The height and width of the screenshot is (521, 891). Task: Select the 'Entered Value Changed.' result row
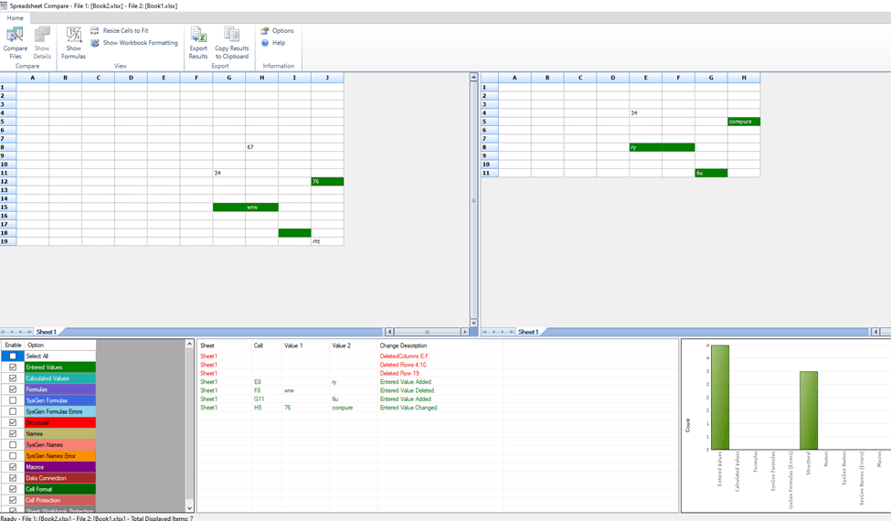(x=437, y=408)
